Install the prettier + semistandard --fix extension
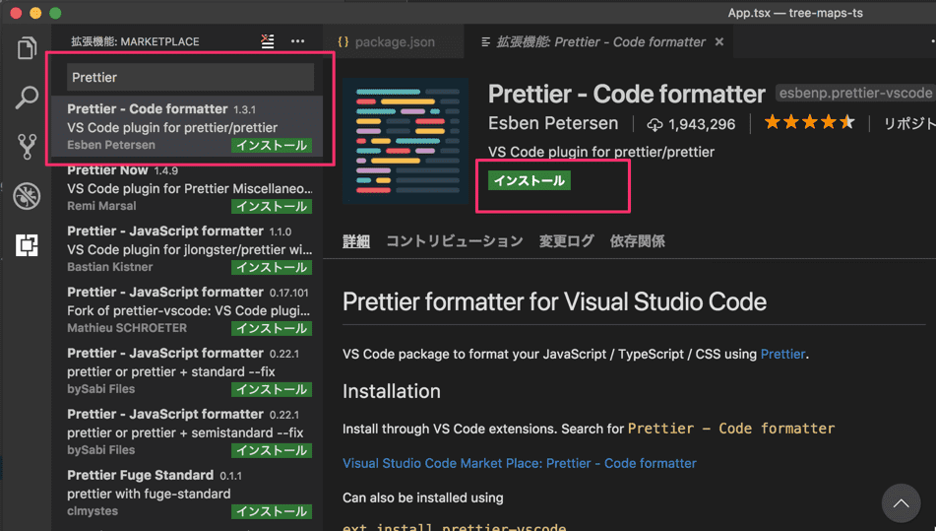Screen dimensions: 936x531 [272, 450]
